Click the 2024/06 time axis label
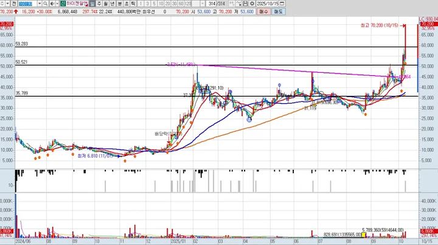The height and width of the screenshot is (245, 438). coord(23,241)
